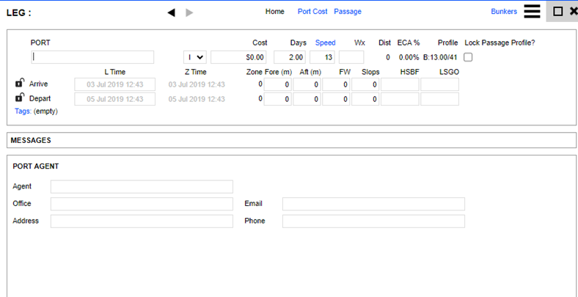Open the hamburger menu icon
This screenshot has height=297, width=578.
pos(532,12)
